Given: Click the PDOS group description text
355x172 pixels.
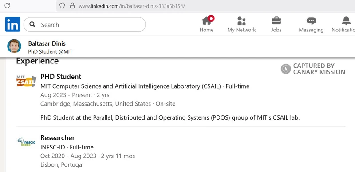Looking at the screenshot, I should click(x=170, y=117).
